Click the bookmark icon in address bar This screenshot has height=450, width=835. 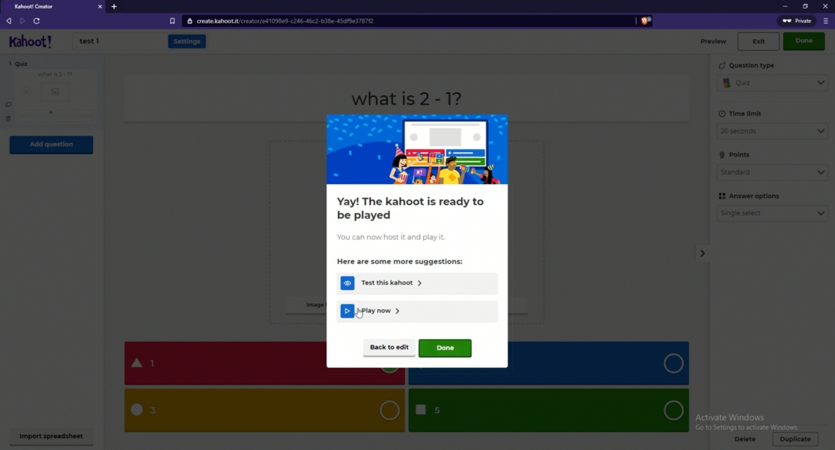click(x=172, y=21)
